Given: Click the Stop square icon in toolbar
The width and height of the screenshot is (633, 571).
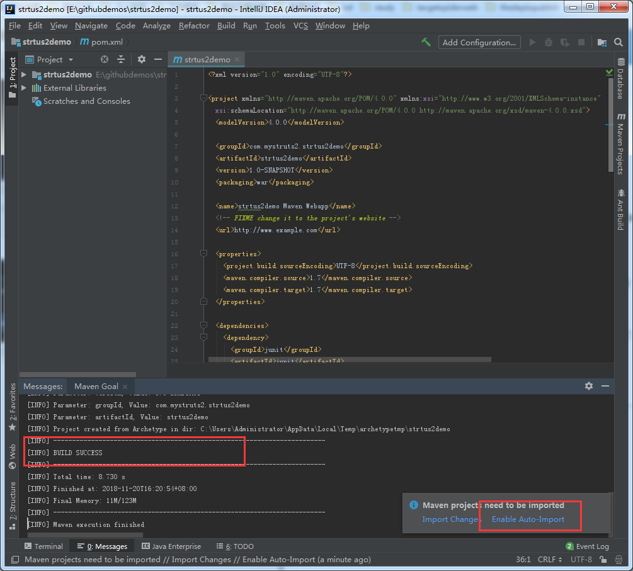Looking at the screenshot, I should [x=581, y=42].
